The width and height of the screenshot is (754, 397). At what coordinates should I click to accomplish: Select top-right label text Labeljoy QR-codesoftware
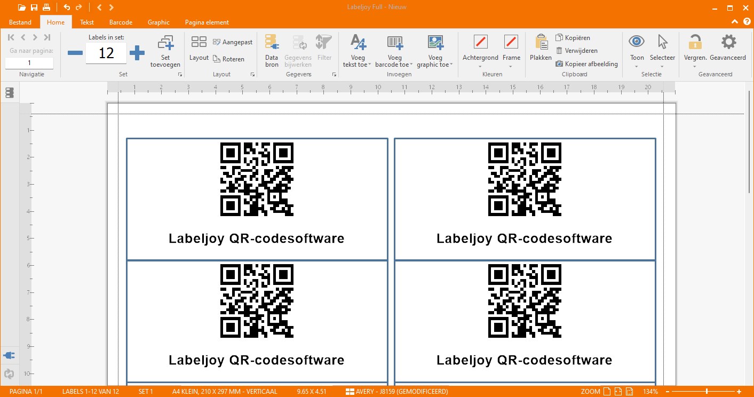[524, 239]
